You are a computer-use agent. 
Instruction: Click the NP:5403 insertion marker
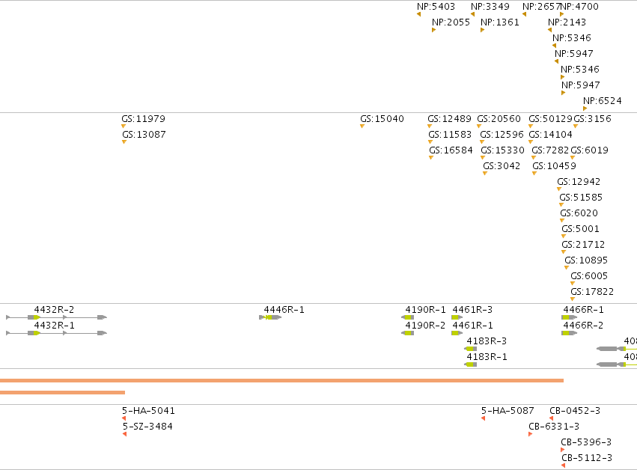[419, 14]
